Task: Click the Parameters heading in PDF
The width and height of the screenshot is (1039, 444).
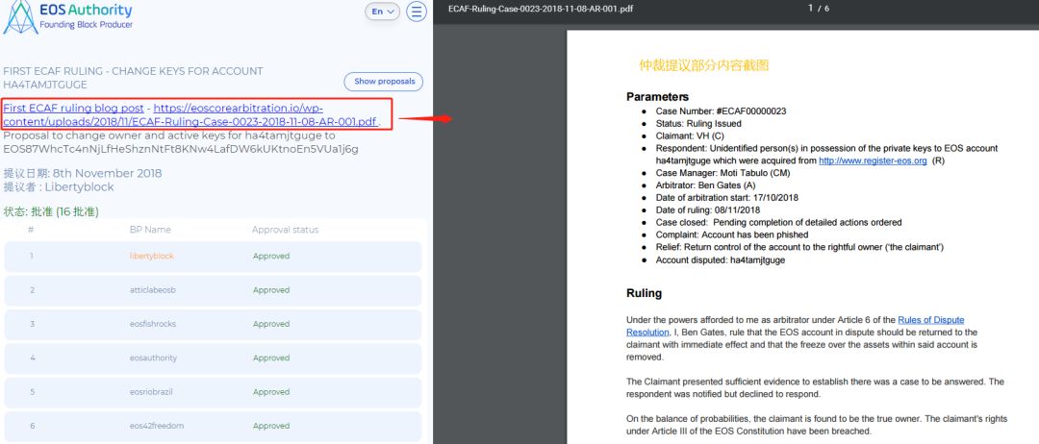Action: tap(657, 97)
